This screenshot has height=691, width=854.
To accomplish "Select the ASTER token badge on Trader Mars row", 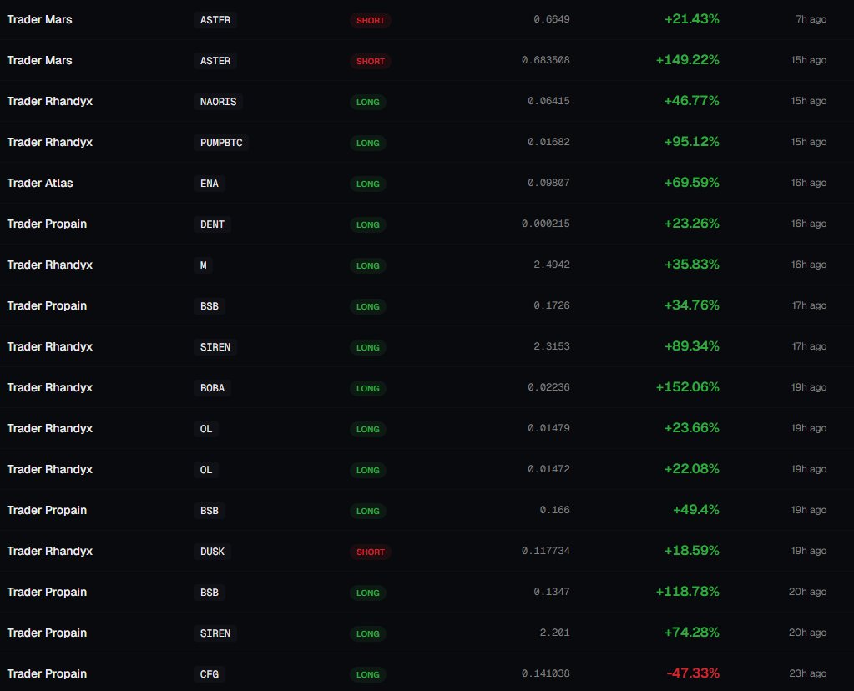I will 215,19.
